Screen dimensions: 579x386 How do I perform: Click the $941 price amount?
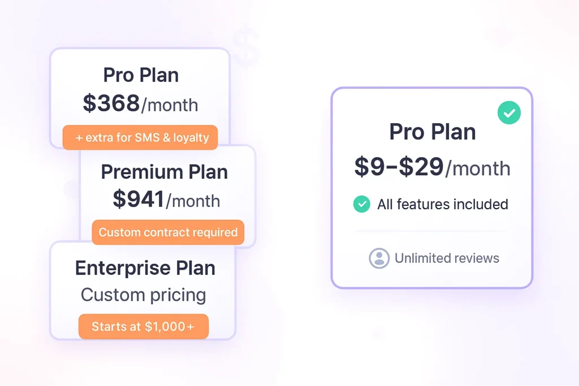tap(139, 199)
